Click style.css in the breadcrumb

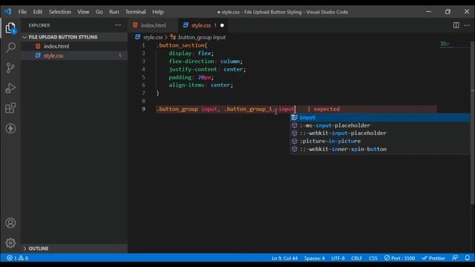(153, 37)
